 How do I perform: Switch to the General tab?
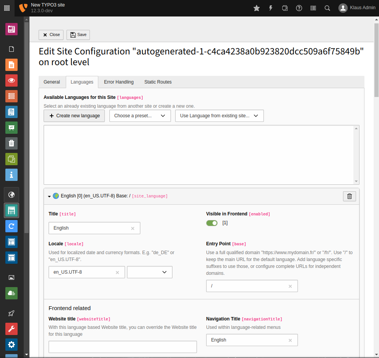52,82
